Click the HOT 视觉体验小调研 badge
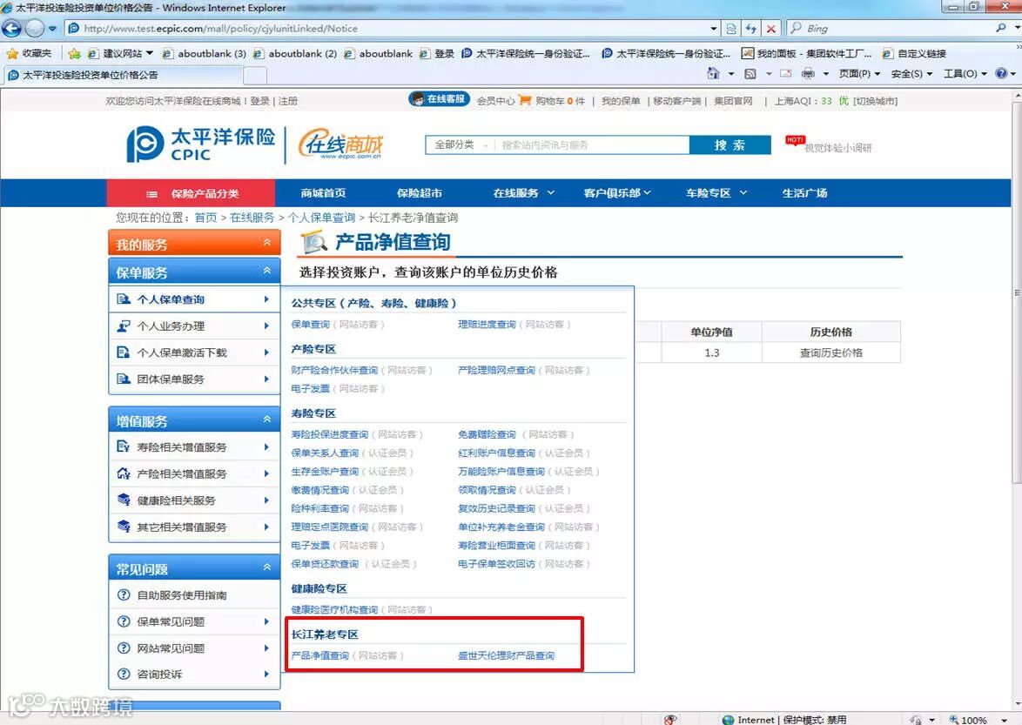1022x725 pixels. [x=829, y=144]
